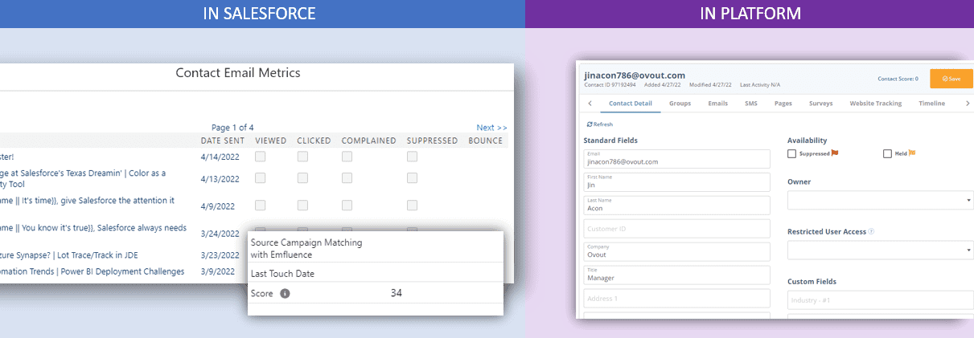Image resolution: width=974 pixels, height=338 pixels.
Task: Click the 4/14/2022 date cell
Action: [220, 157]
